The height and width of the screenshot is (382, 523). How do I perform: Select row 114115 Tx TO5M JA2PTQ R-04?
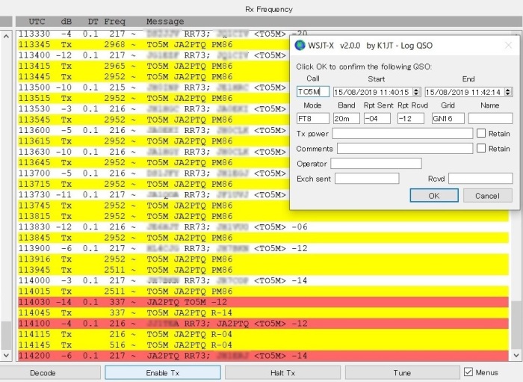coord(263,334)
